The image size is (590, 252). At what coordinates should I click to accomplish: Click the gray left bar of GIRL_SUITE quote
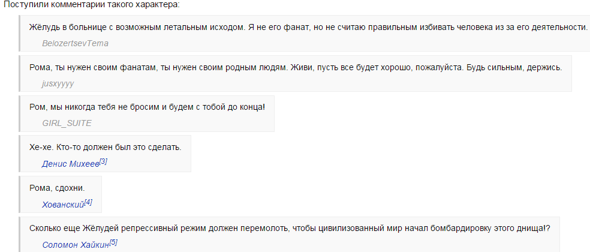19,113
